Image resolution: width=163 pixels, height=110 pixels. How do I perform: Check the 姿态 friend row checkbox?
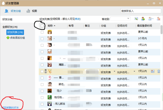pyautogui.click(x=42, y=85)
